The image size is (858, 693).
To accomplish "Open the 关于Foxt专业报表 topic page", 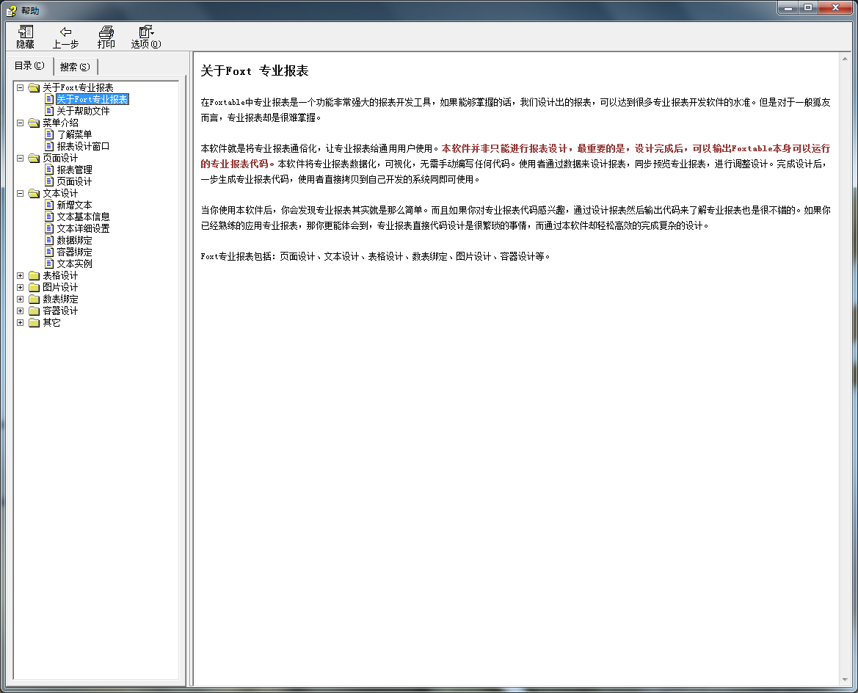I will [92, 99].
